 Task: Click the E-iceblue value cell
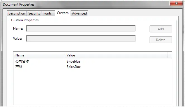tap(73, 61)
